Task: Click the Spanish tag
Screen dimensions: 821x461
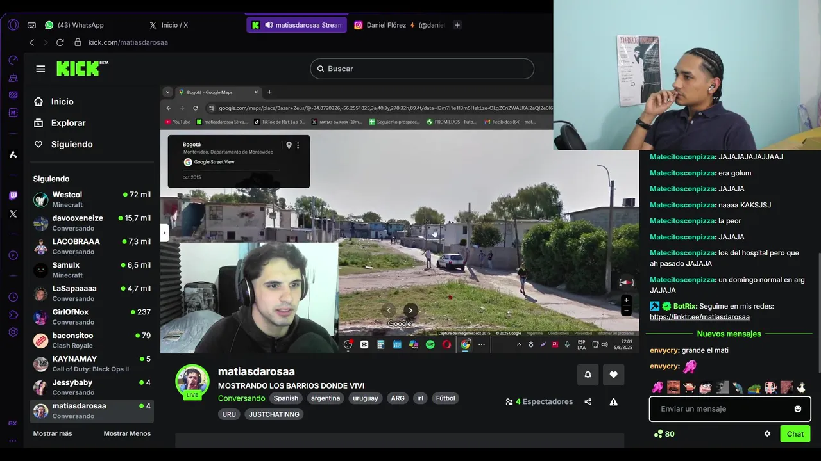Action: [x=286, y=398]
